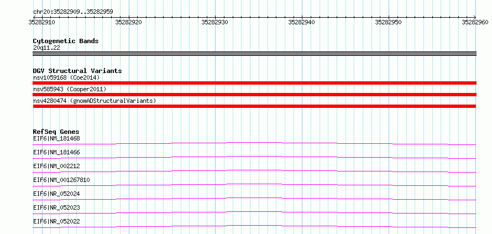
Task: Click red bar of nsv4280474 variant
Action: (254, 106)
